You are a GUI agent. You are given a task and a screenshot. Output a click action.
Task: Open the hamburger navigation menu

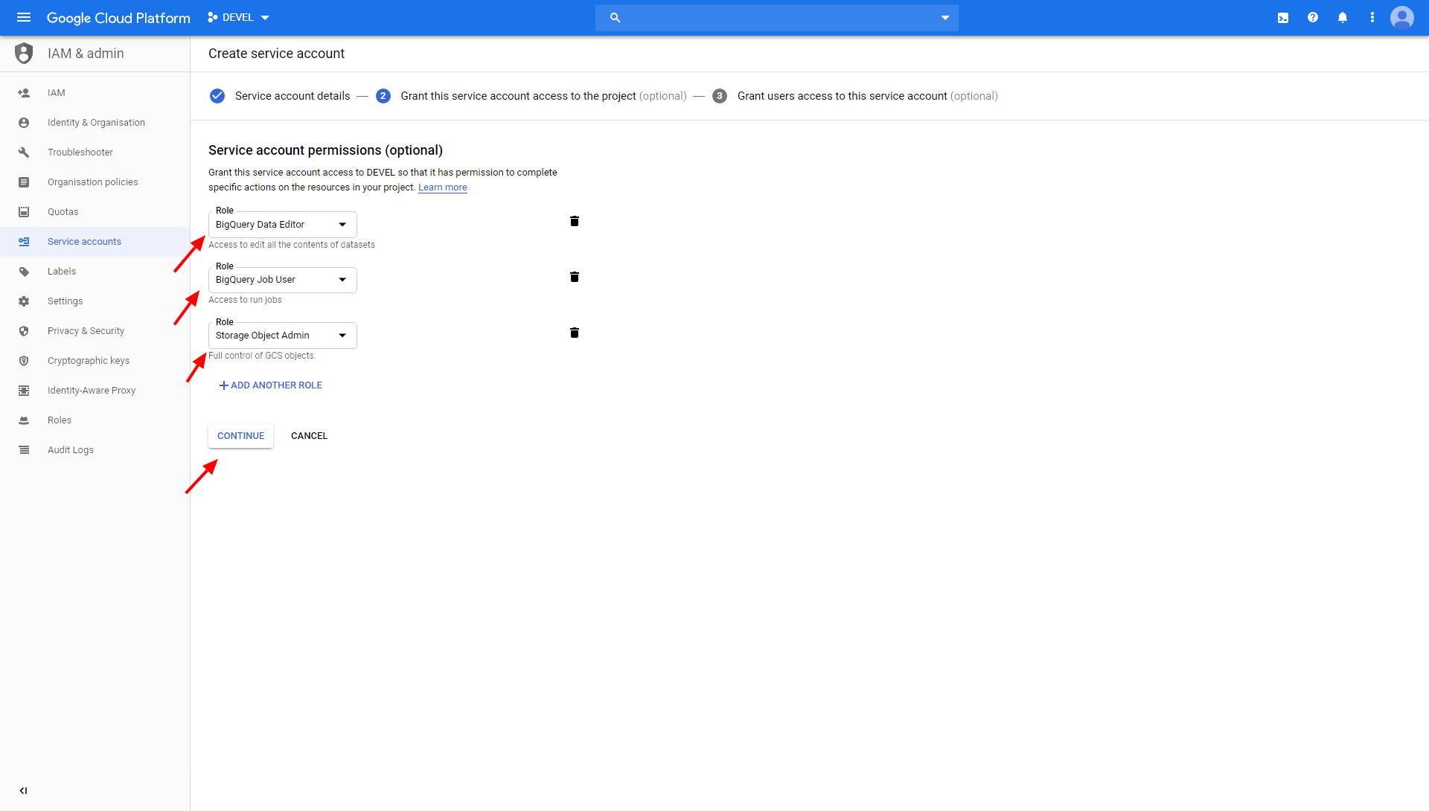pos(24,17)
